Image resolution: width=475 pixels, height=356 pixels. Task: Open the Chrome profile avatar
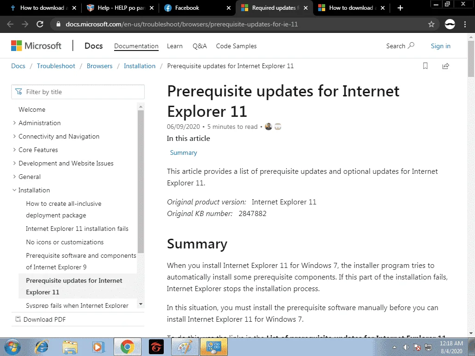click(x=450, y=24)
